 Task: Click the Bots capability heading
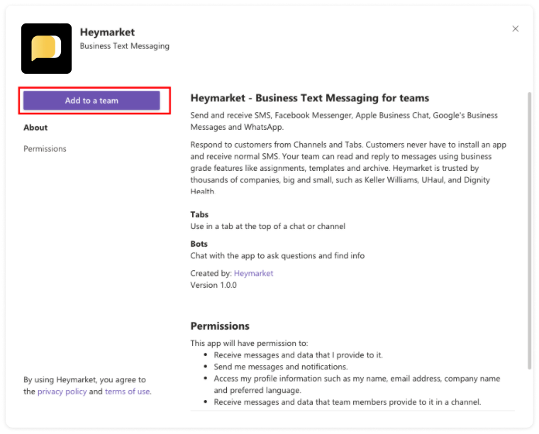coord(199,244)
